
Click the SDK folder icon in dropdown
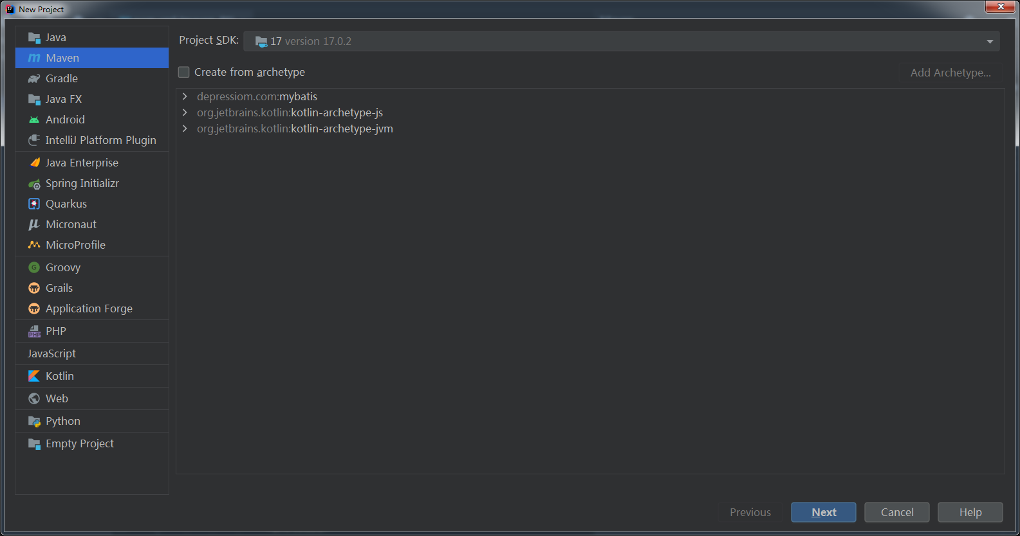(261, 42)
